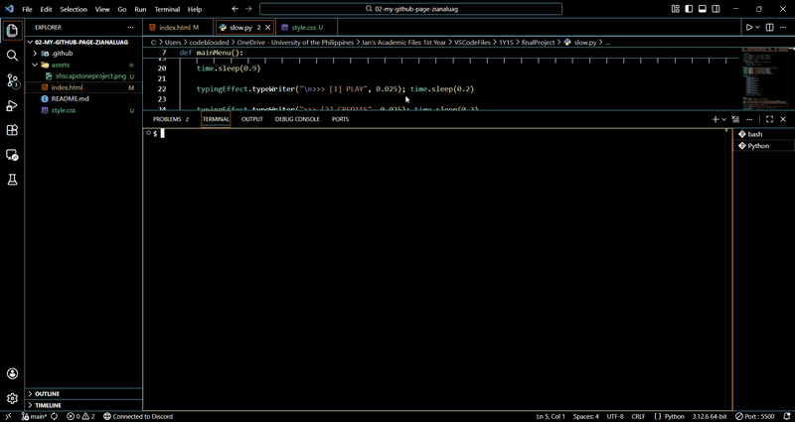This screenshot has width=795, height=422.
Task: Maximize the terminal panel size
Action: pyautogui.click(x=769, y=119)
